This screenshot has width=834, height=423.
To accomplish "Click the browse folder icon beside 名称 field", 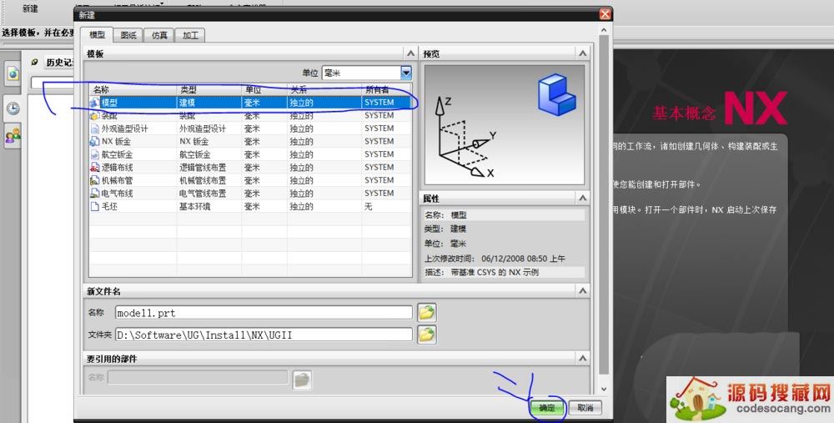I will 427,313.
